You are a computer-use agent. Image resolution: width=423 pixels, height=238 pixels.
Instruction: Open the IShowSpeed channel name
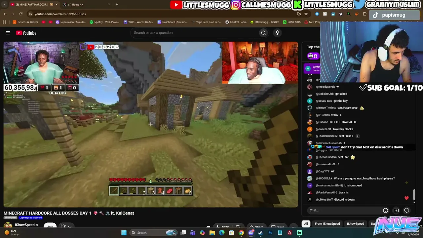pos(25,225)
